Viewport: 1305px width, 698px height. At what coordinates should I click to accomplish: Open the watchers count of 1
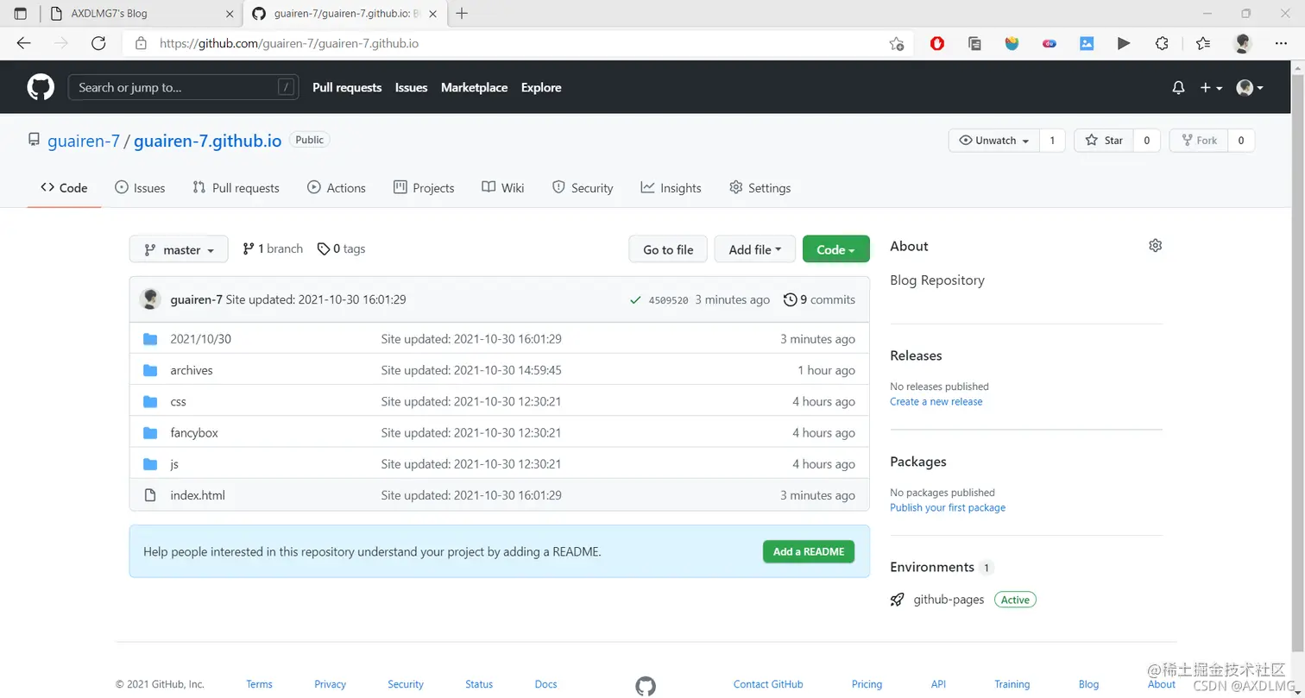(x=1052, y=141)
